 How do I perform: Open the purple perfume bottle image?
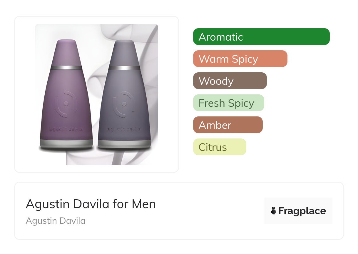[x=66, y=94]
